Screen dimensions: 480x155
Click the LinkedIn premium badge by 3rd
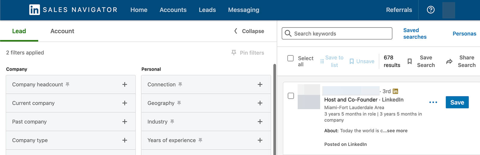click(x=395, y=91)
